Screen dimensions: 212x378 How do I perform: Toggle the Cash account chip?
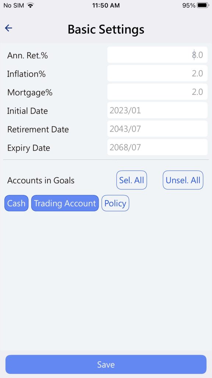tap(16, 203)
